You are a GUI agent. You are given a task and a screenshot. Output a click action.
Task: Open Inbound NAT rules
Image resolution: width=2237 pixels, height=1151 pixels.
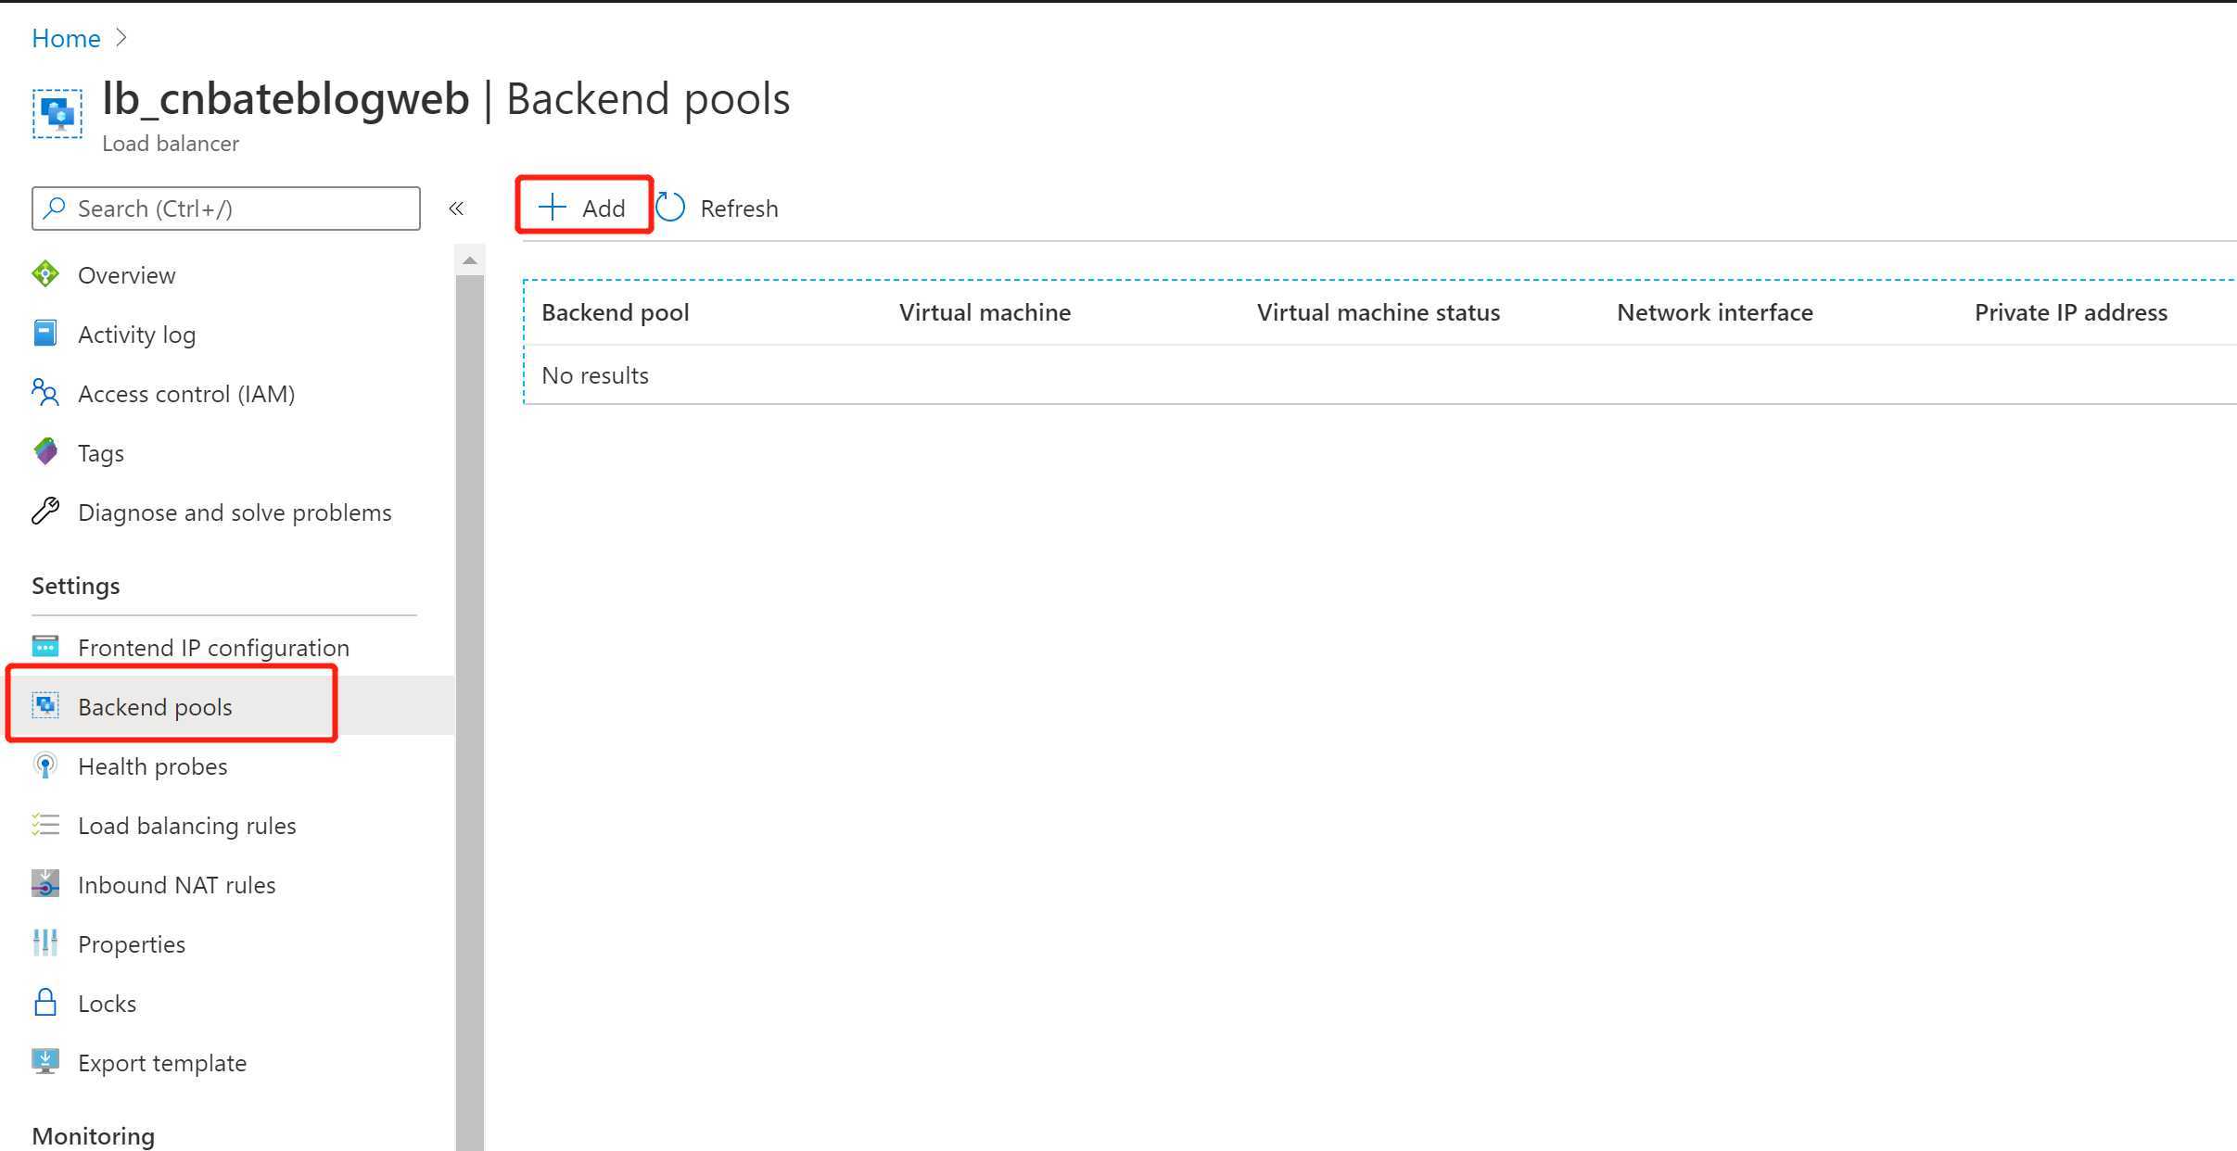[x=176, y=885]
